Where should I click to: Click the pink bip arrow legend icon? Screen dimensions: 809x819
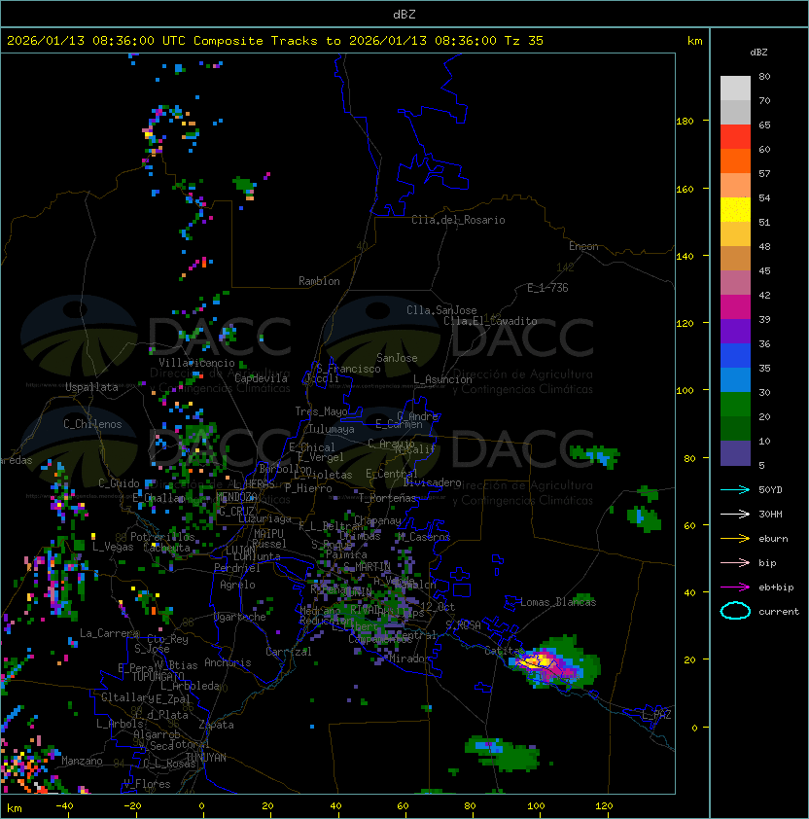[735, 563]
